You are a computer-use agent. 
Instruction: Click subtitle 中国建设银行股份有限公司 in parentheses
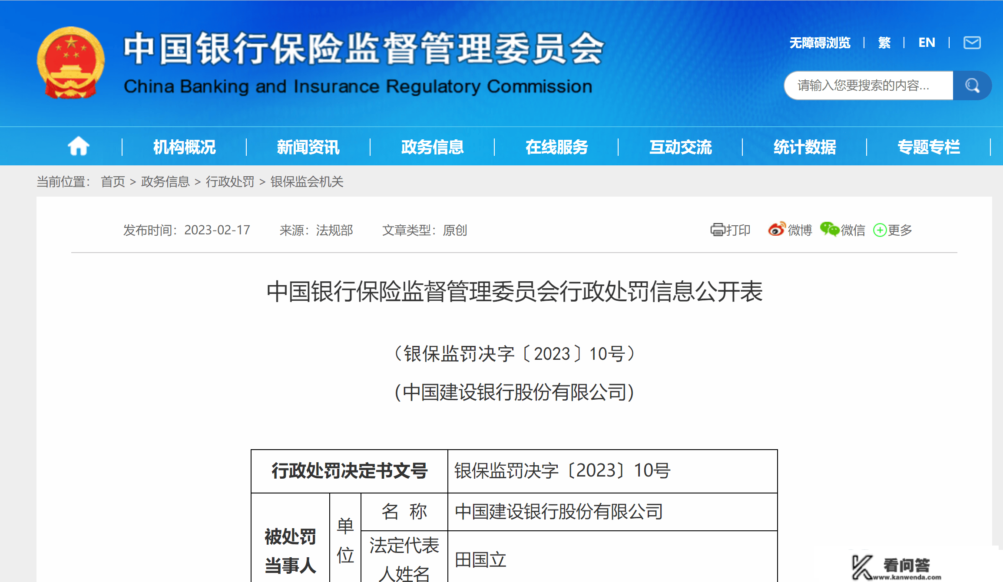(514, 392)
